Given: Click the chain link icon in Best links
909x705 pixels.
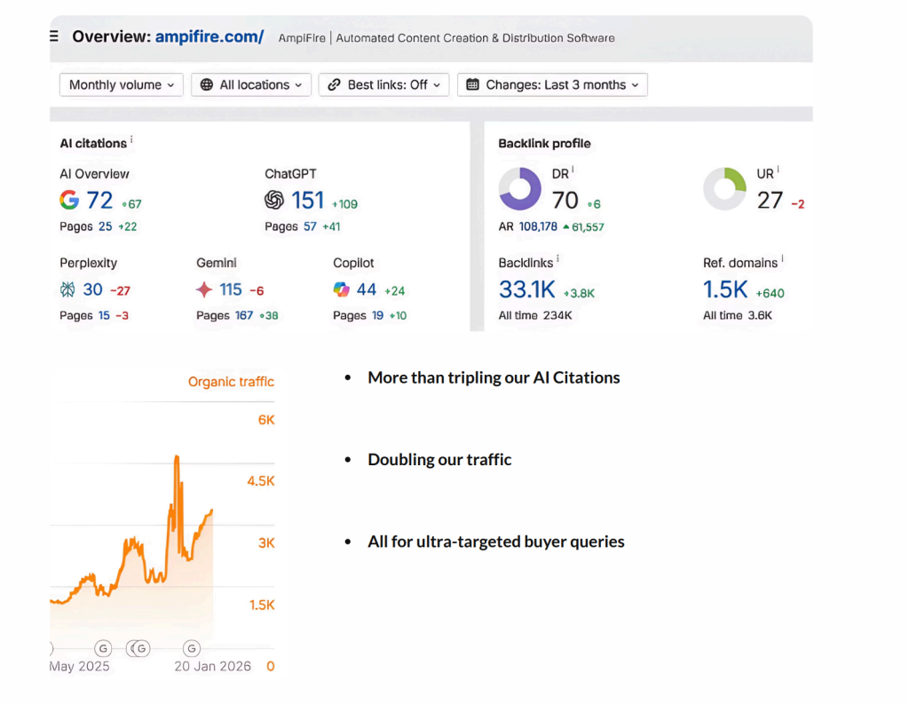Looking at the screenshot, I should click(x=334, y=84).
